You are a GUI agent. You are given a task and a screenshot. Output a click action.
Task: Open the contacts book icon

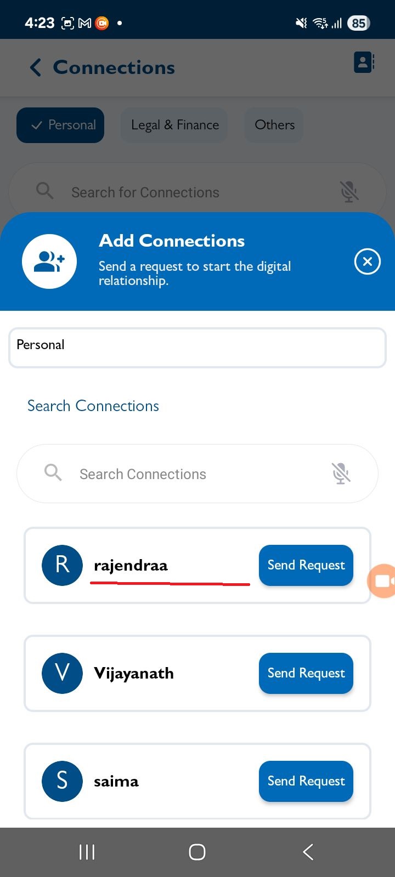[364, 62]
